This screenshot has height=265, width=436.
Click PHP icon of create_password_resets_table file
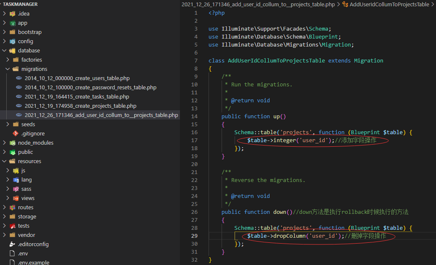pyautogui.click(x=19, y=87)
